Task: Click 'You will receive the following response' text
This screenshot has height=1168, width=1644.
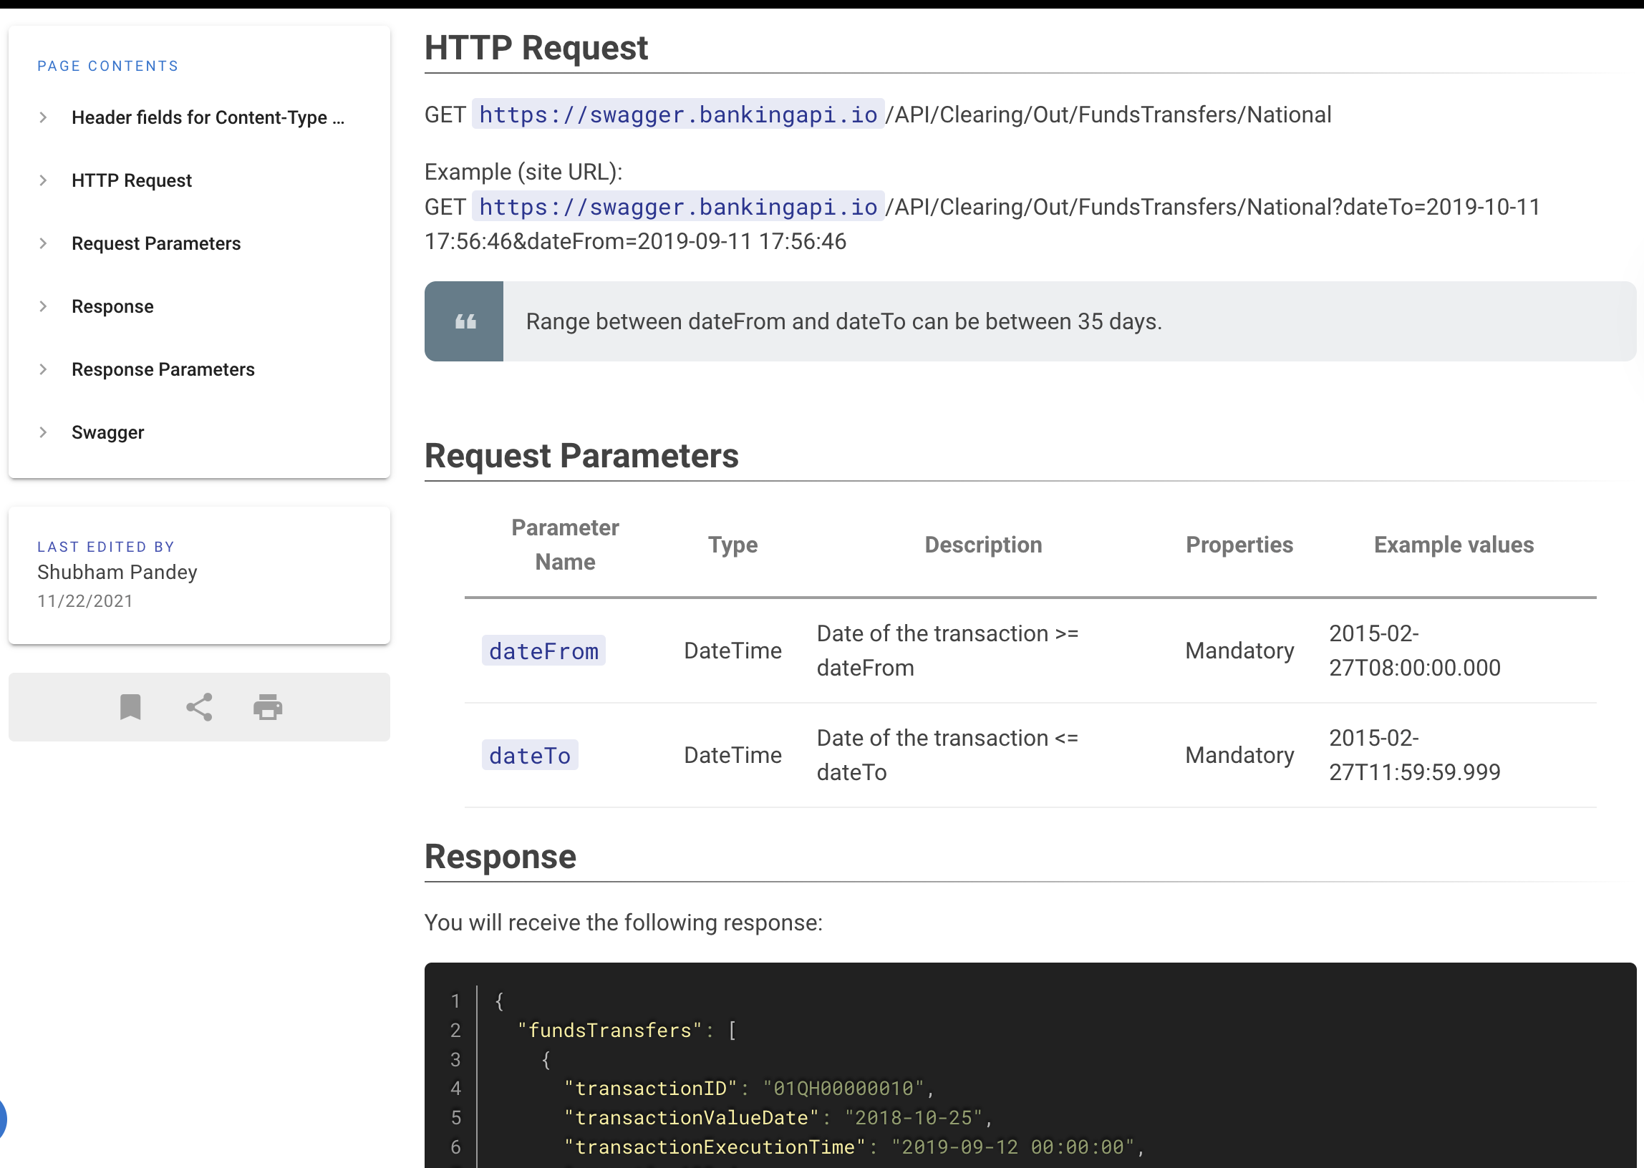Action: coord(623,923)
